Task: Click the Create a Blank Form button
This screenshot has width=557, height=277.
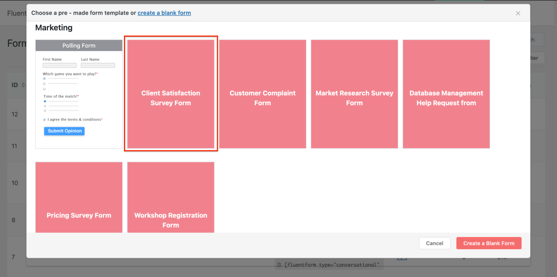Action: [489, 243]
